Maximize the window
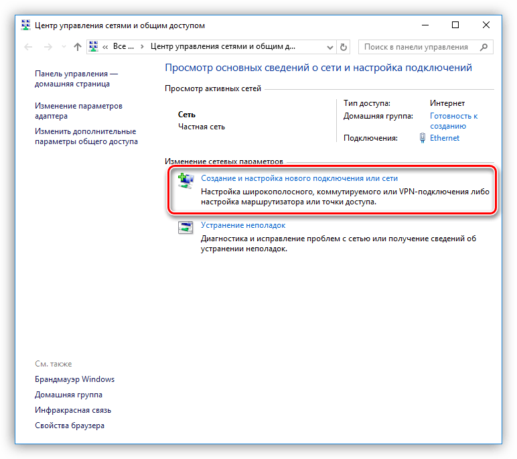Image resolution: width=517 pixels, height=459 pixels. 455,25
